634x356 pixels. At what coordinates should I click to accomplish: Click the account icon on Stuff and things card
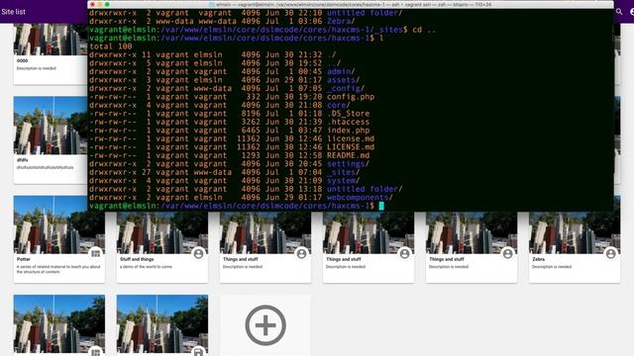click(198, 253)
